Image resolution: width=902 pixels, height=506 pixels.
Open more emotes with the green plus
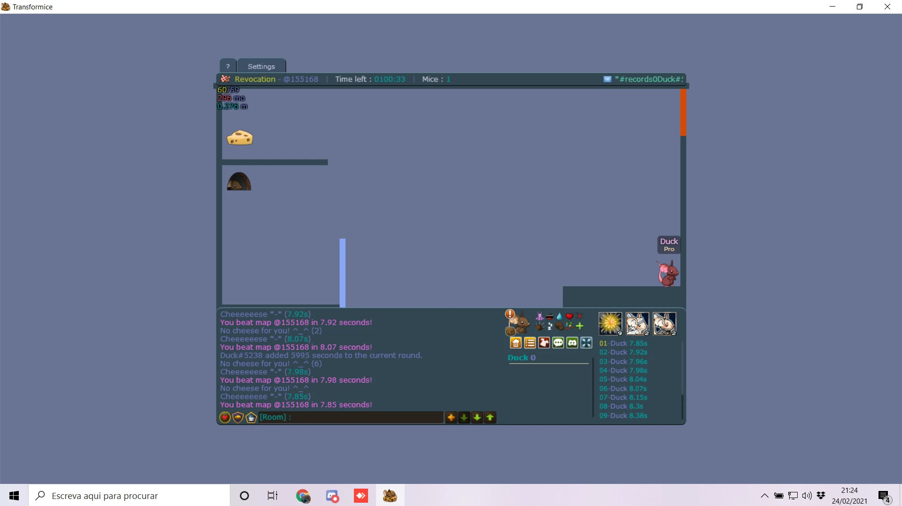point(580,326)
